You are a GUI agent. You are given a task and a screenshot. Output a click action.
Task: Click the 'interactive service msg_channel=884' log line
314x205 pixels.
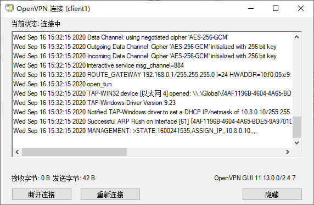98,65
